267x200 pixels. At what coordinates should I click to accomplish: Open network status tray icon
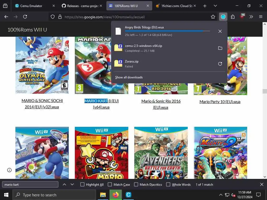(x=227, y=195)
